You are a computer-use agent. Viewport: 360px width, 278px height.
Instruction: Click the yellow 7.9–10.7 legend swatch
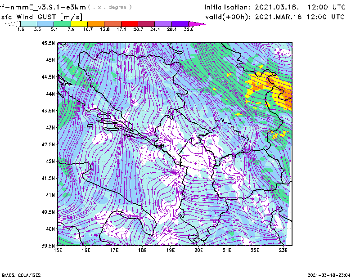(x=79, y=24)
